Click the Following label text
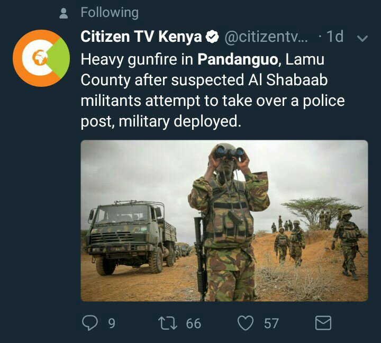The height and width of the screenshot is (343, 381). (x=110, y=13)
